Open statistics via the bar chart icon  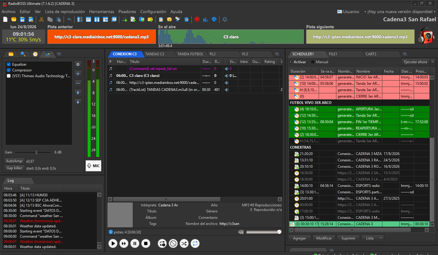pyautogui.click(x=205, y=19)
